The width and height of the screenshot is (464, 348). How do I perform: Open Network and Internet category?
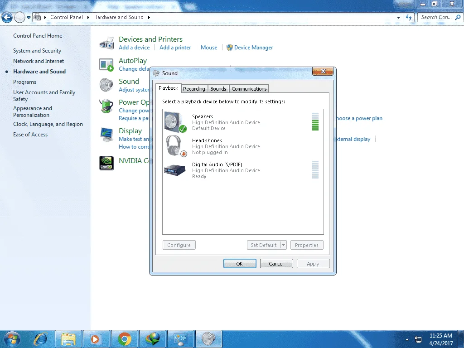point(39,61)
